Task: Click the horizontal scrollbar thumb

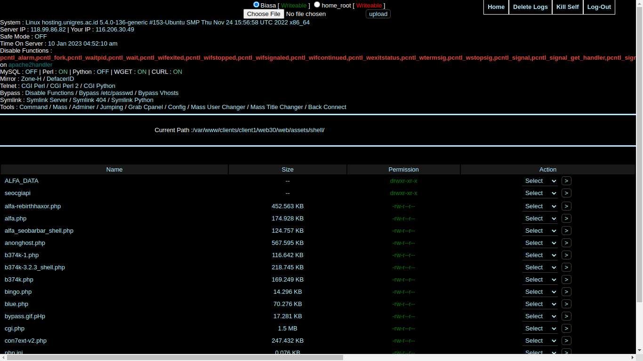Action: click(175, 358)
